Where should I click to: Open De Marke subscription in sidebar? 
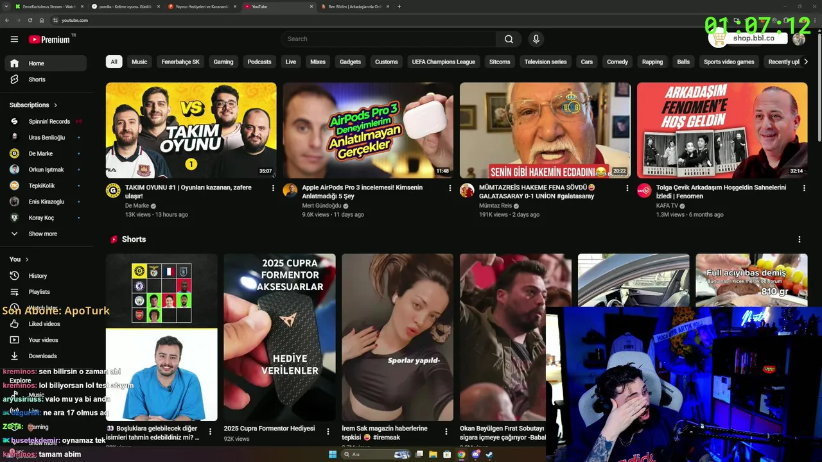[x=46, y=153]
